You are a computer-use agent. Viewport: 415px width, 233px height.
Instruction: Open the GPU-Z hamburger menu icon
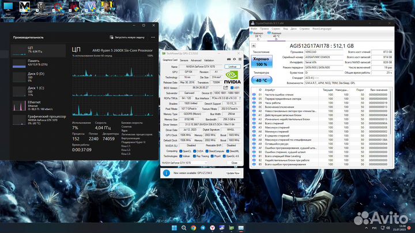(x=240, y=59)
